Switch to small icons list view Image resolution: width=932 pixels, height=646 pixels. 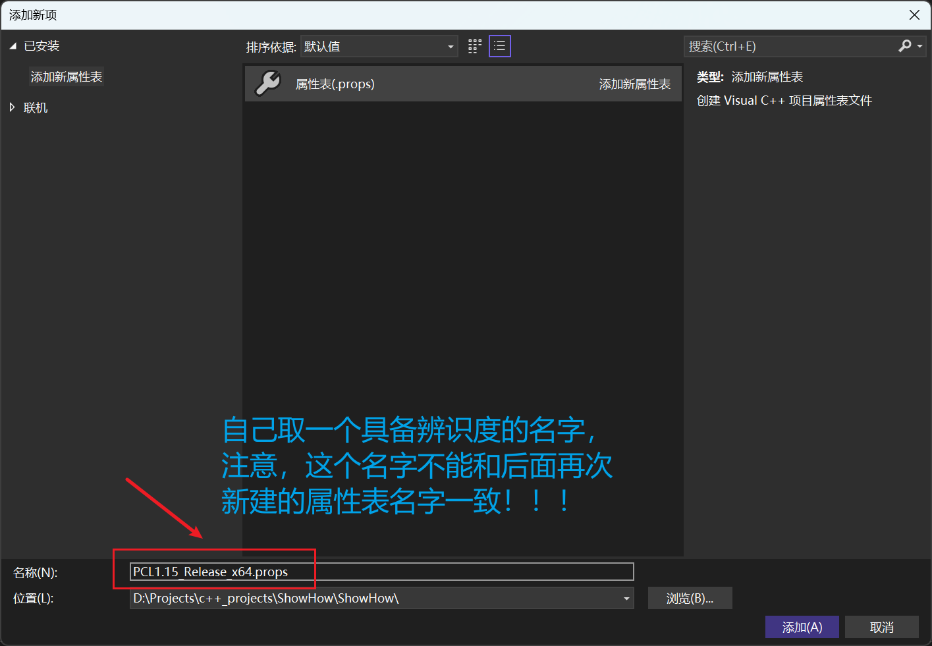500,46
